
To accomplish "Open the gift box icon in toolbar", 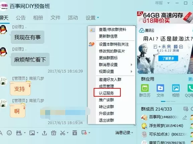I will [x=54, y=133].
